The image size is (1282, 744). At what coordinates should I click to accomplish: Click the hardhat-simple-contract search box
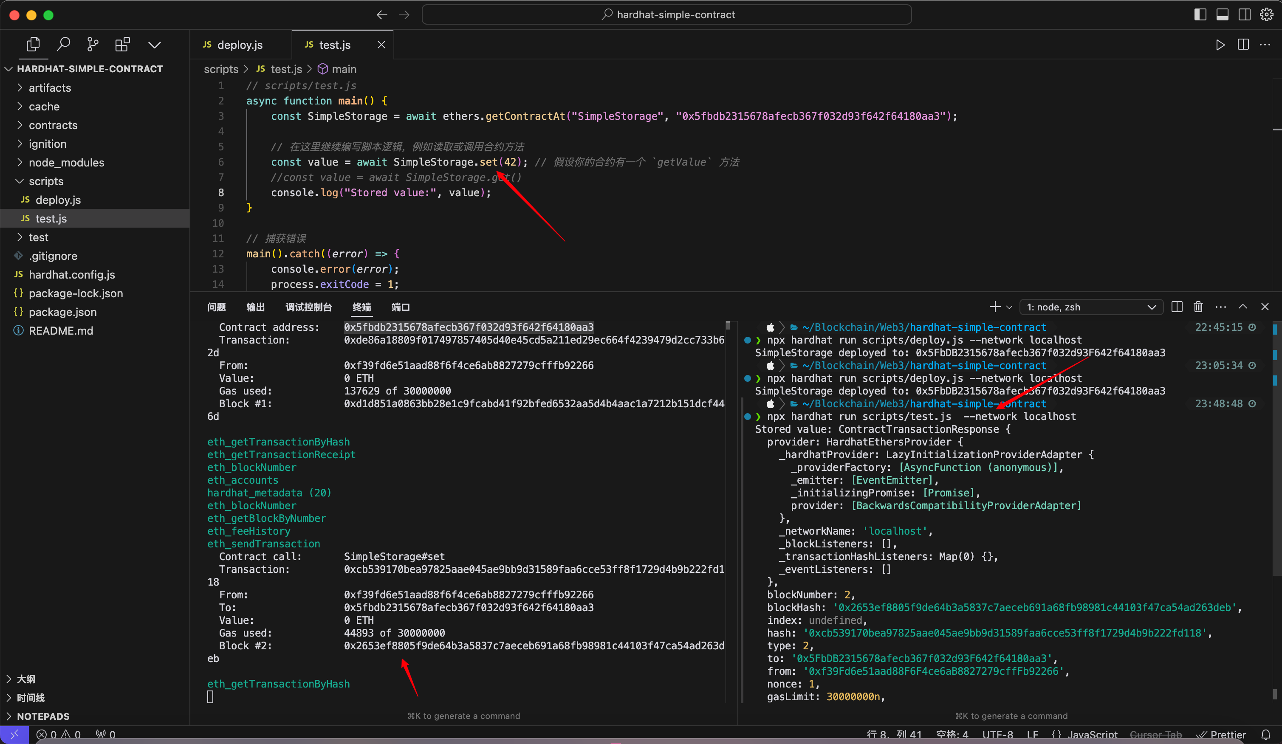[666, 15]
